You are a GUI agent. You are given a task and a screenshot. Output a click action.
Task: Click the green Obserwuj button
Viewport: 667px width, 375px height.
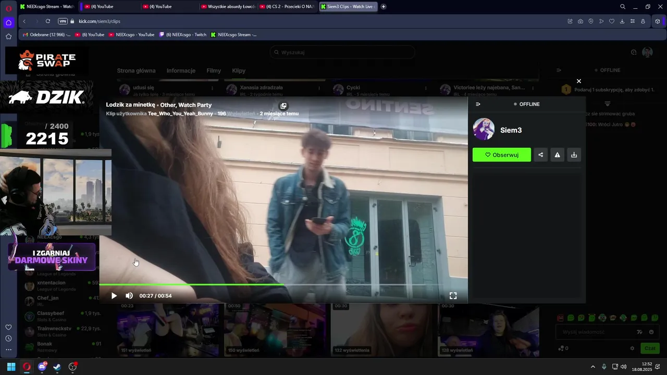(502, 155)
